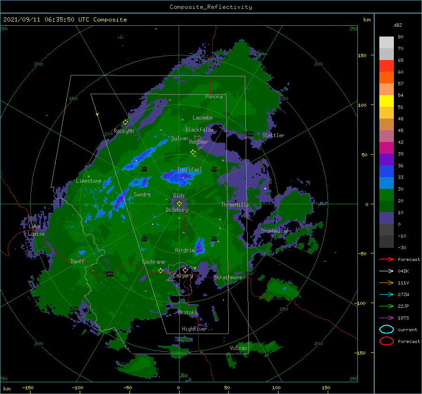Image resolution: width=422 pixels, height=394 pixels.
Task: Click the Drumheller city label
Action: [275, 231]
